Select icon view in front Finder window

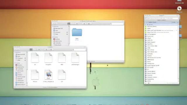pos(31,50)
